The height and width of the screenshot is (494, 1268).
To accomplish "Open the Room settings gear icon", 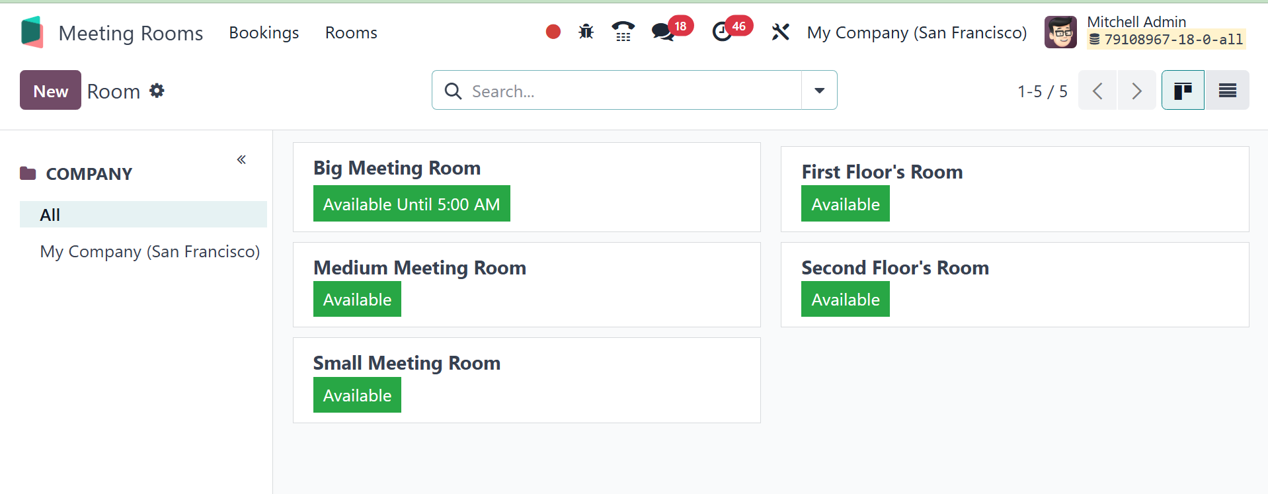I will pyautogui.click(x=157, y=91).
